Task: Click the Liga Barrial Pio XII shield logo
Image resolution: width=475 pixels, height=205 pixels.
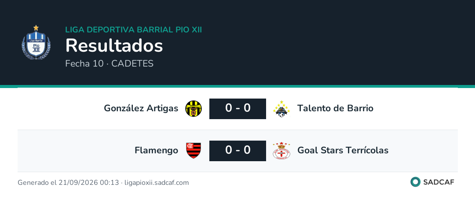Action: pyautogui.click(x=36, y=42)
